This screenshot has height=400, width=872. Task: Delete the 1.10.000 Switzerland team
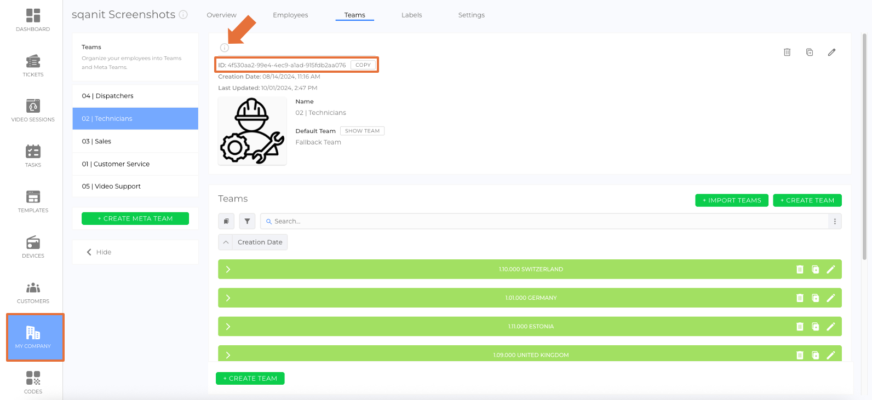[800, 269]
